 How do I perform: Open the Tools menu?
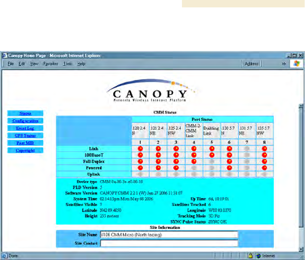[x=67, y=64]
